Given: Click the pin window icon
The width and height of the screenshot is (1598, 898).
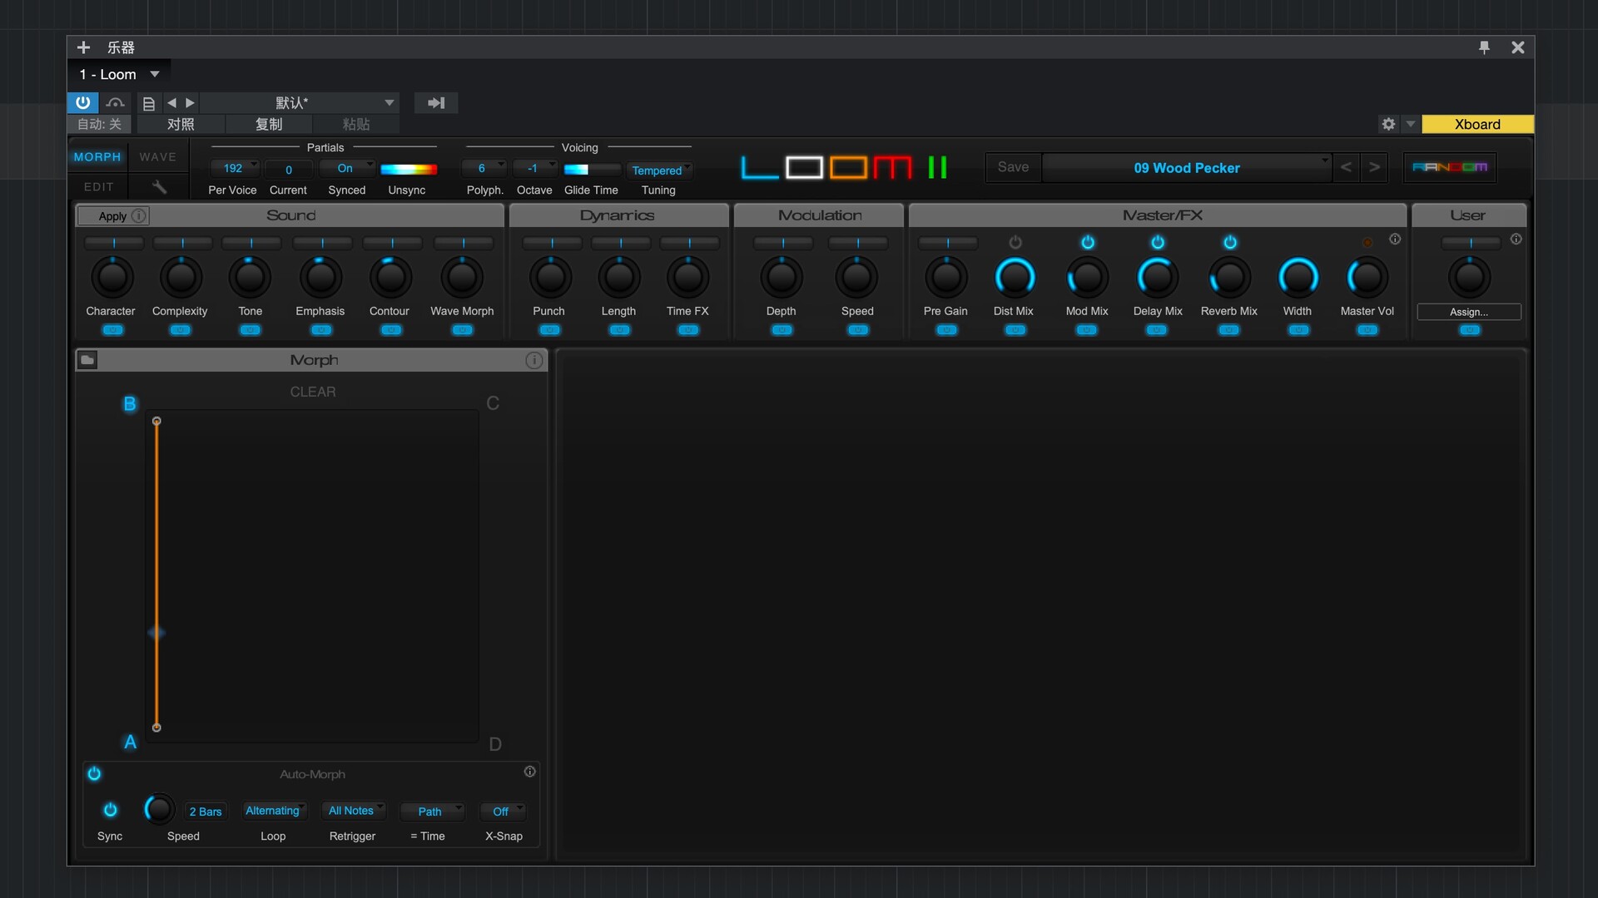Looking at the screenshot, I should tap(1484, 47).
